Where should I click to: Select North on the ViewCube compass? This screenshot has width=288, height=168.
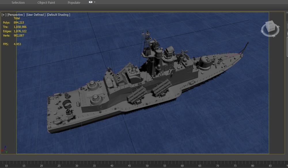click(x=273, y=36)
